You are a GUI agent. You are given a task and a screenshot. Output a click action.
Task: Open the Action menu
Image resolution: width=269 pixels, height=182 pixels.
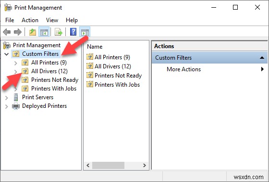(30, 20)
